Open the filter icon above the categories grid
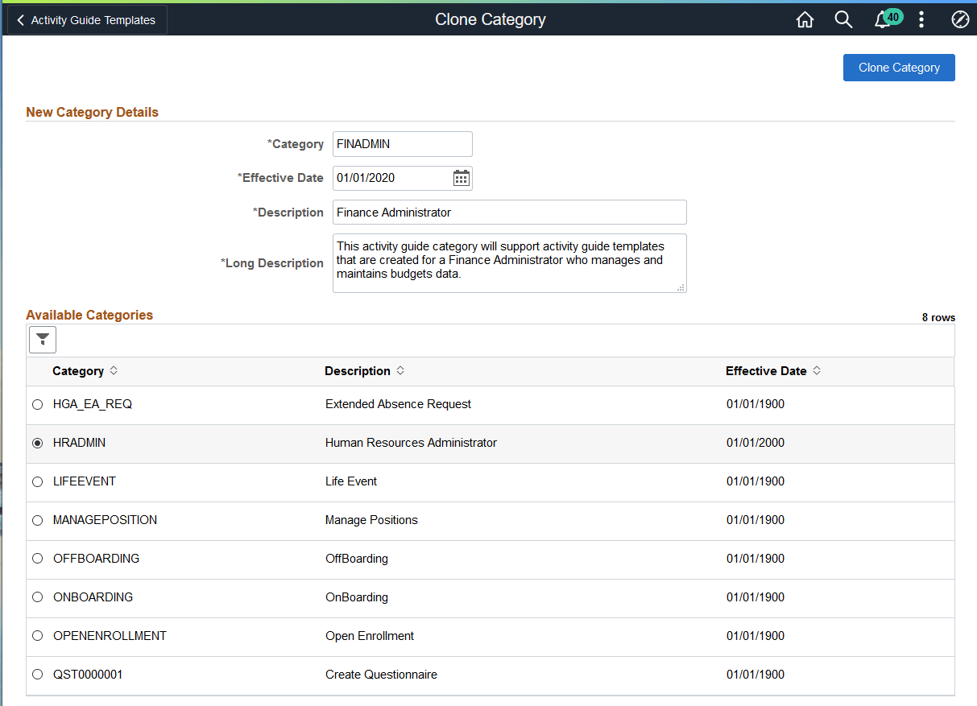The width and height of the screenshot is (977, 706). [42, 339]
